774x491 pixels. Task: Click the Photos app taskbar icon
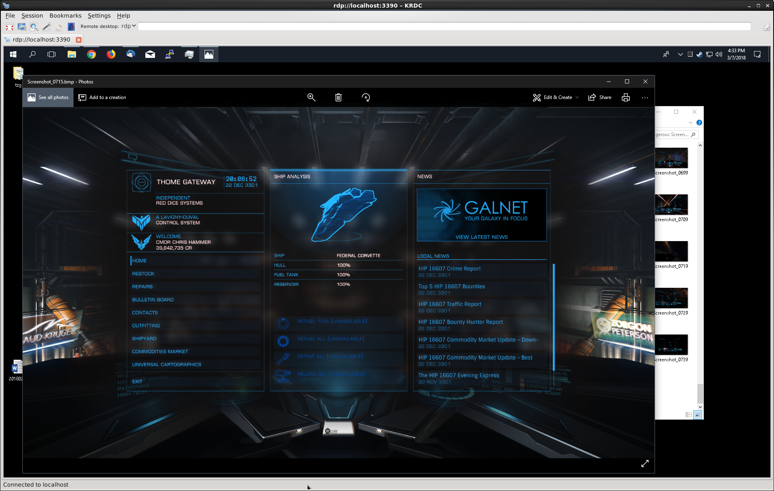pos(209,54)
